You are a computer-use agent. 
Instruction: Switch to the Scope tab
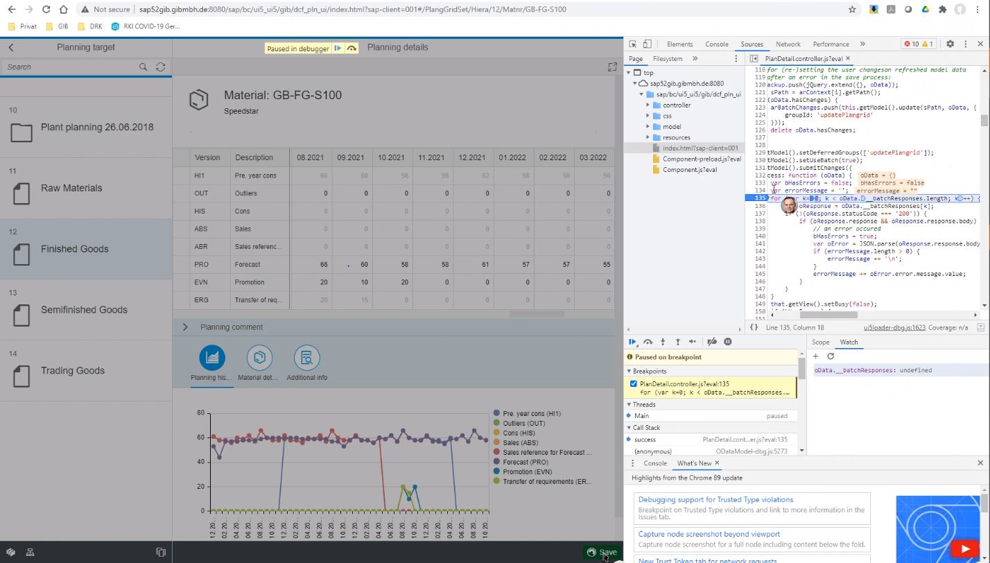click(x=820, y=342)
